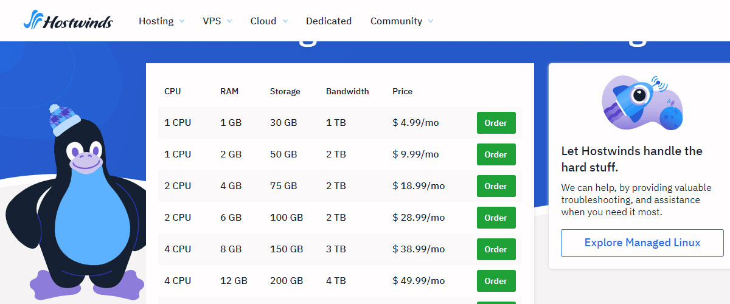Select the $ 18.99/mo price cell
Image resolution: width=730 pixels, height=304 pixels.
coord(419,186)
